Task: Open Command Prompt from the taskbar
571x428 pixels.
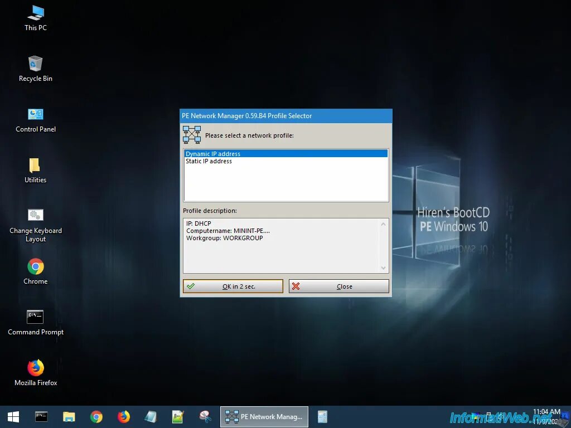Action: (x=41, y=417)
